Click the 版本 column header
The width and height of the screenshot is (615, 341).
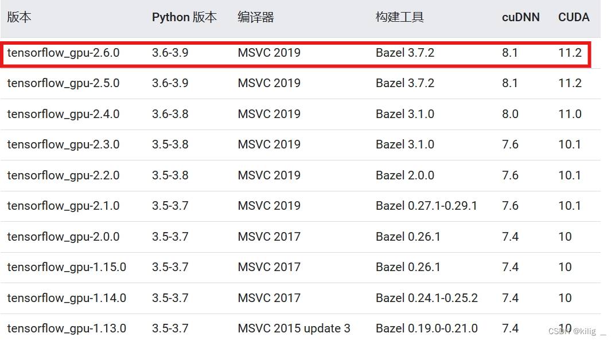pyautogui.click(x=19, y=17)
